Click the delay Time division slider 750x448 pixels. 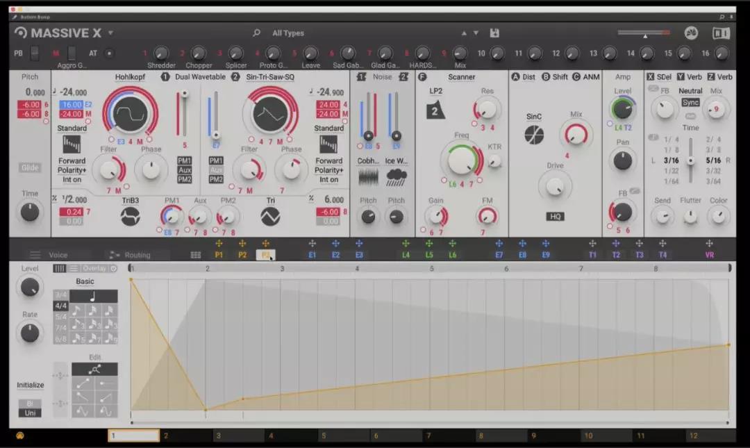tap(690, 160)
